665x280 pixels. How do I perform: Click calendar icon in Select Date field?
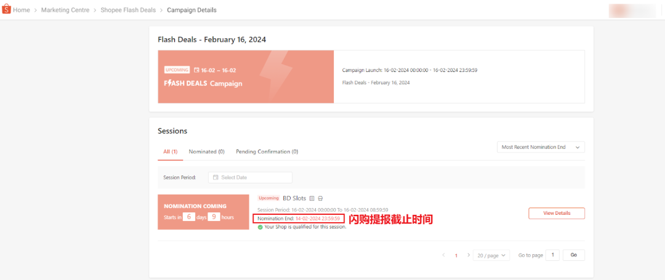[216, 177]
